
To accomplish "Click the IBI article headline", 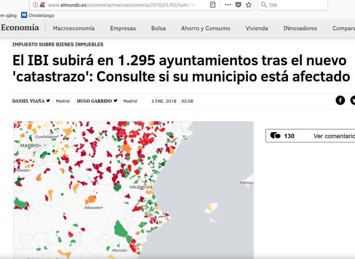I will [x=181, y=69].
